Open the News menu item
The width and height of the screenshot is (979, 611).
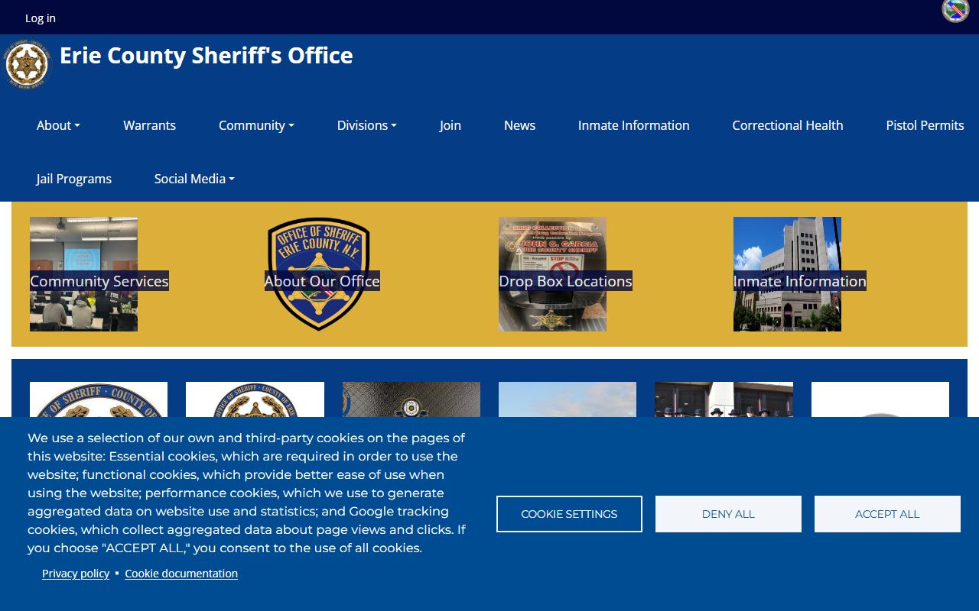pyautogui.click(x=519, y=125)
